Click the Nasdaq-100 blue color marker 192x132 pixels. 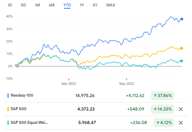(8, 96)
